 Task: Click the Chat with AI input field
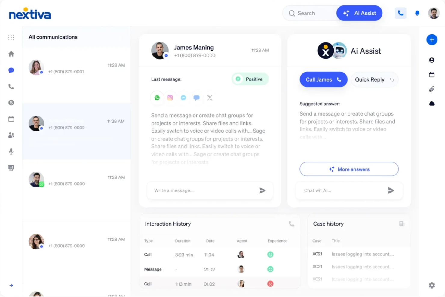point(349,190)
